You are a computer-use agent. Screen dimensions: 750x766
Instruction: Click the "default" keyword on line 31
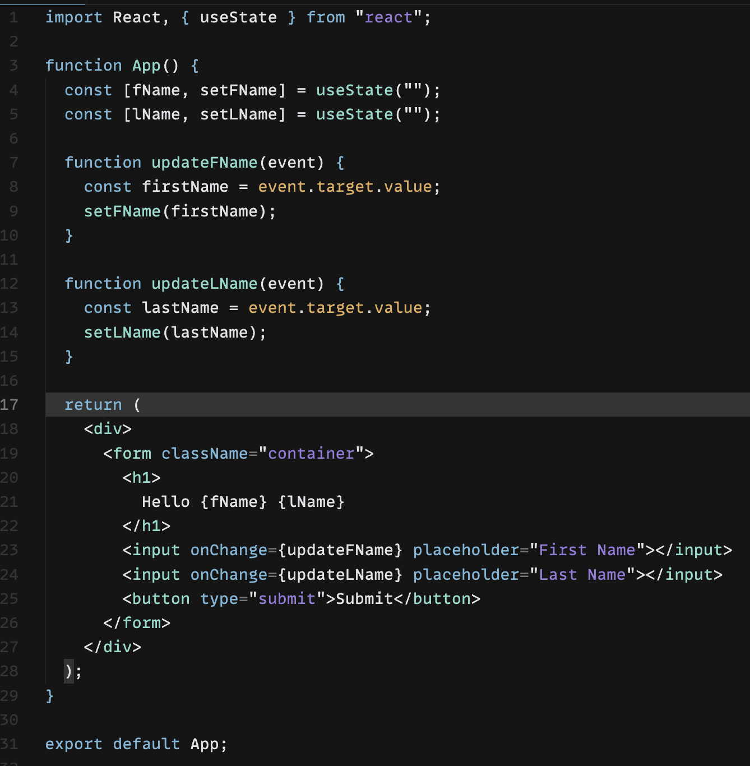coord(147,744)
